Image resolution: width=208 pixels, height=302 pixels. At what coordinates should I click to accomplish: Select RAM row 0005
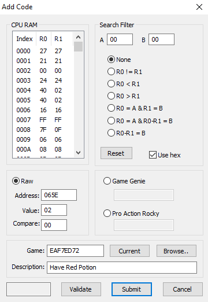click(43, 100)
